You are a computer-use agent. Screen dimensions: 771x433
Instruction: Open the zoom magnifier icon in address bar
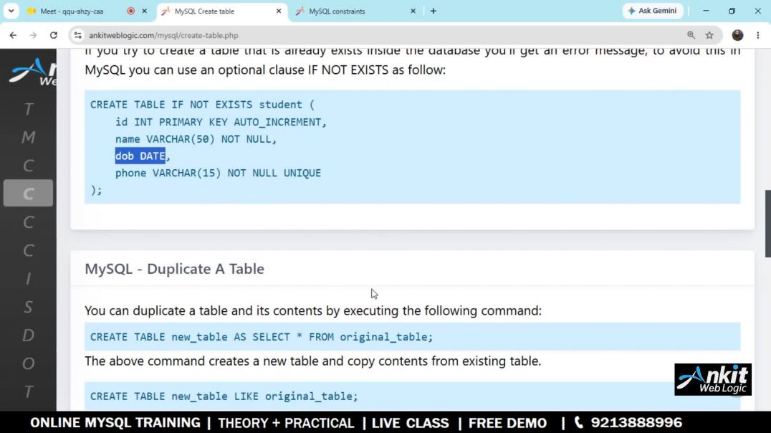[691, 35]
